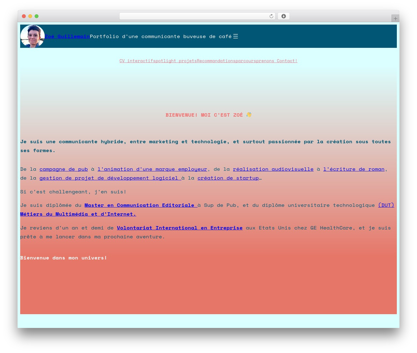Open a new tab with plus icon

point(395,19)
